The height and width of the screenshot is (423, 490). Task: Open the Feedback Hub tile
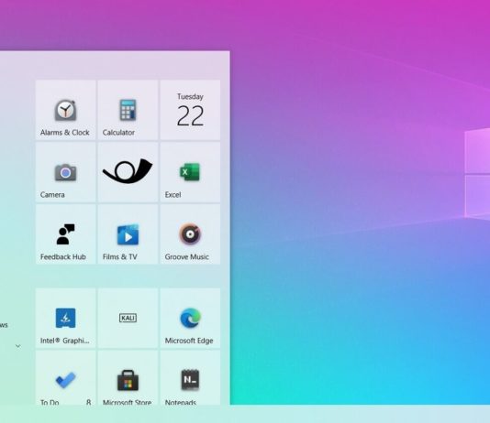click(x=66, y=234)
